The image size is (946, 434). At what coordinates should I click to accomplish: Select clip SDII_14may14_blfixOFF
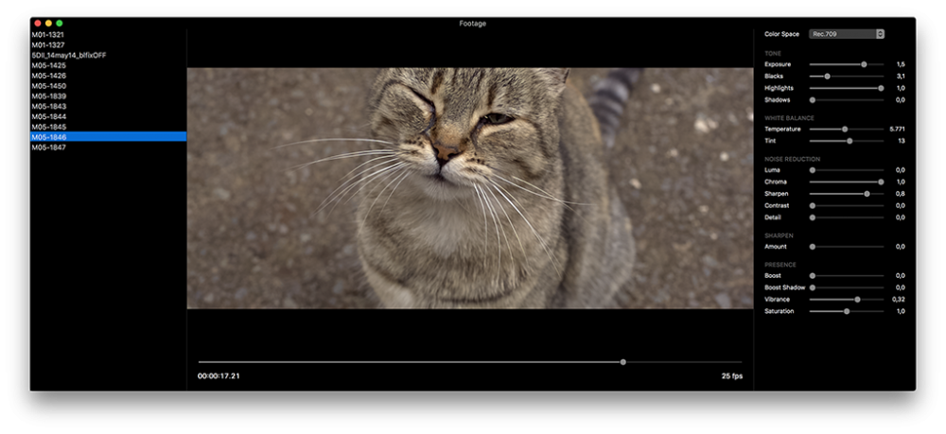68,55
